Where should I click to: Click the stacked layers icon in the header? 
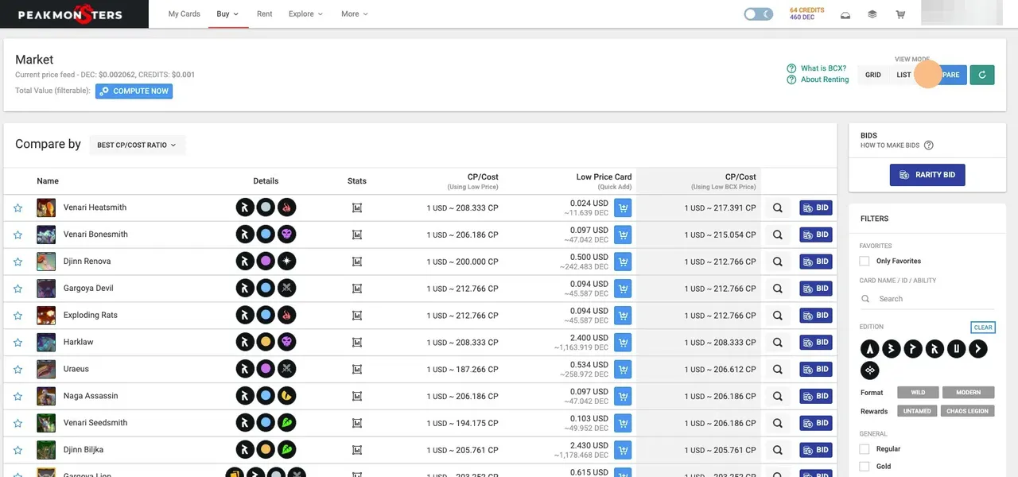click(872, 14)
